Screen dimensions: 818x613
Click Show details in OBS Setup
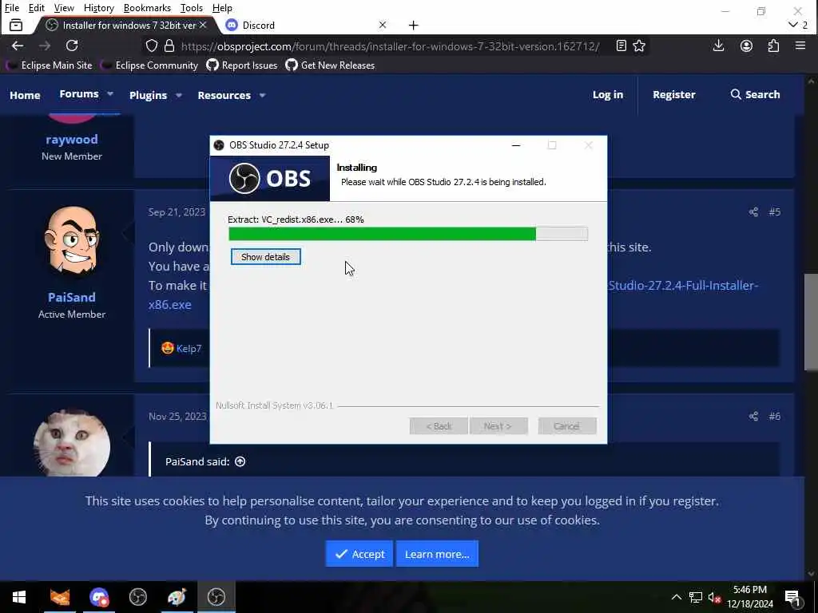tap(265, 256)
